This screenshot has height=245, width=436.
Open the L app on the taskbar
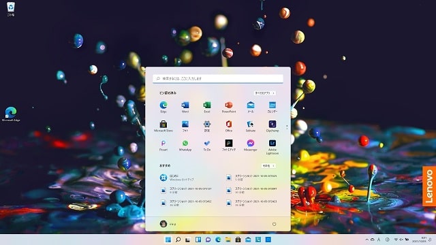[258, 240]
